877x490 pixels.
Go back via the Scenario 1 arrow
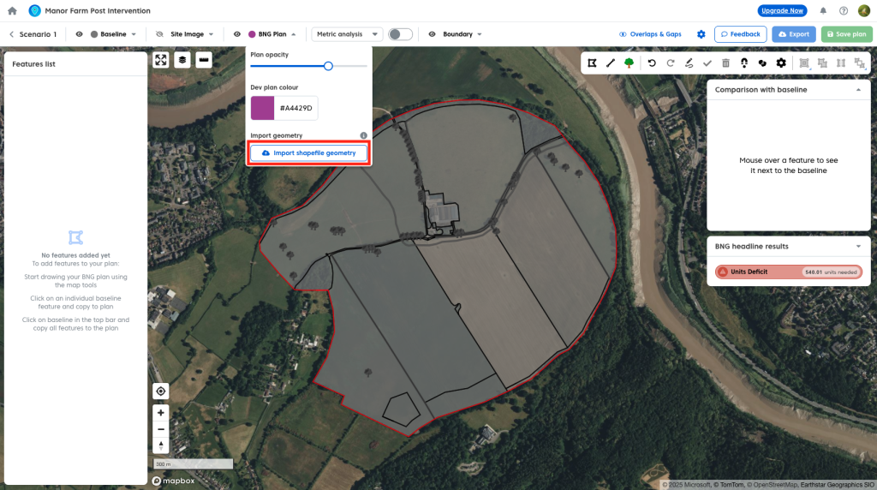pos(12,34)
